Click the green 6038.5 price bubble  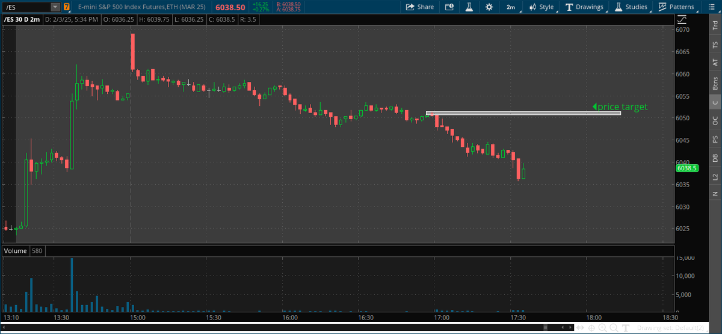coord(687,169)
